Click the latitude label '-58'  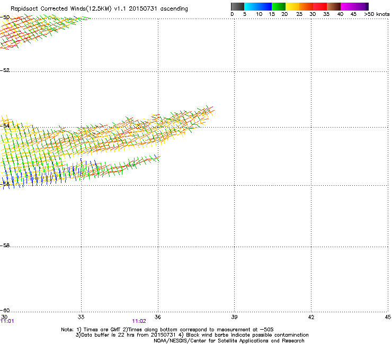tap(5, 246)
